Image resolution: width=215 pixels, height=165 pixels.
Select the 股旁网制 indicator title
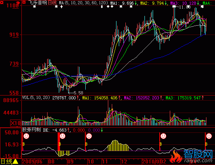tap(32, 130)
